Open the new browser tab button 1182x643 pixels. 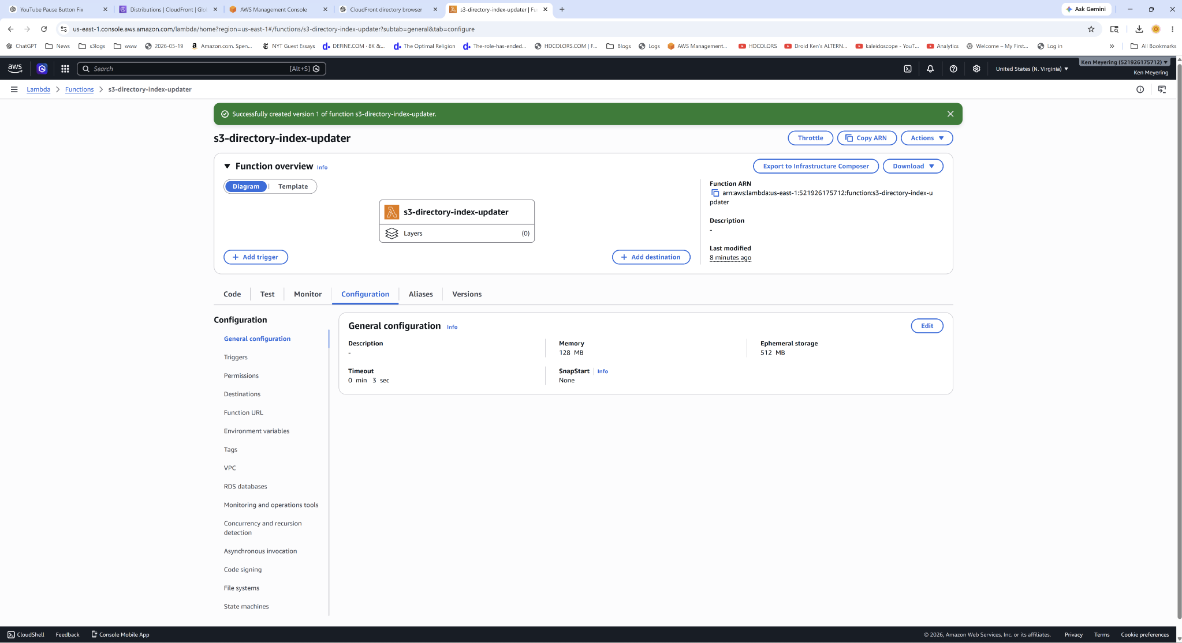(562, 9)
